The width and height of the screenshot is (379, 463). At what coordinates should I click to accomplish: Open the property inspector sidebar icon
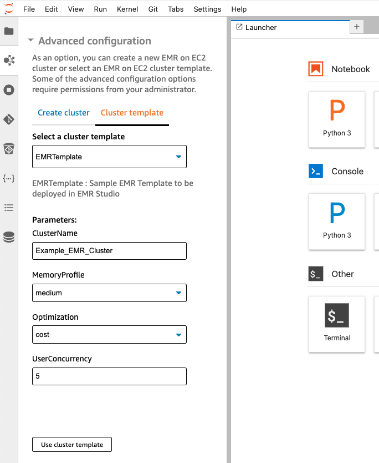pyautogui.click(x=8, y=178)
